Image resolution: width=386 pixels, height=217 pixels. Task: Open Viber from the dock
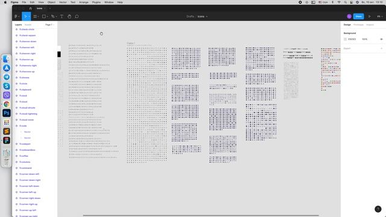click(7, 95)
